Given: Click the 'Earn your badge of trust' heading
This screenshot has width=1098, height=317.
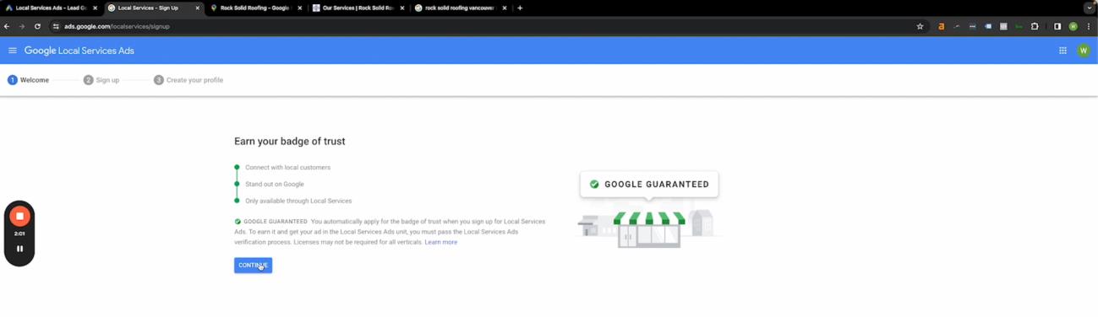Looking at the screenshot, I should 290,141.
